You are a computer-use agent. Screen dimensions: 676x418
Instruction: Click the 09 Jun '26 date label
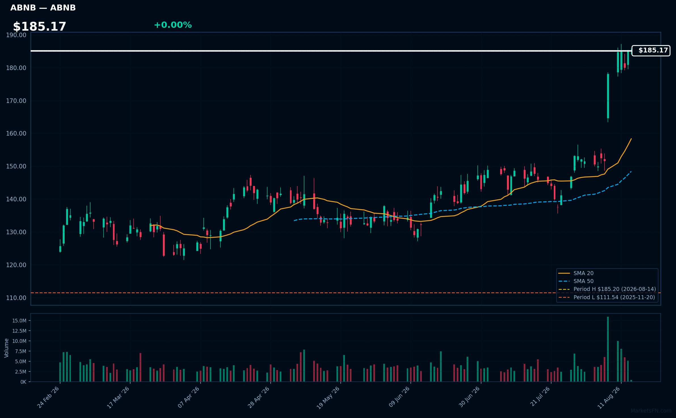pos(399,398)
